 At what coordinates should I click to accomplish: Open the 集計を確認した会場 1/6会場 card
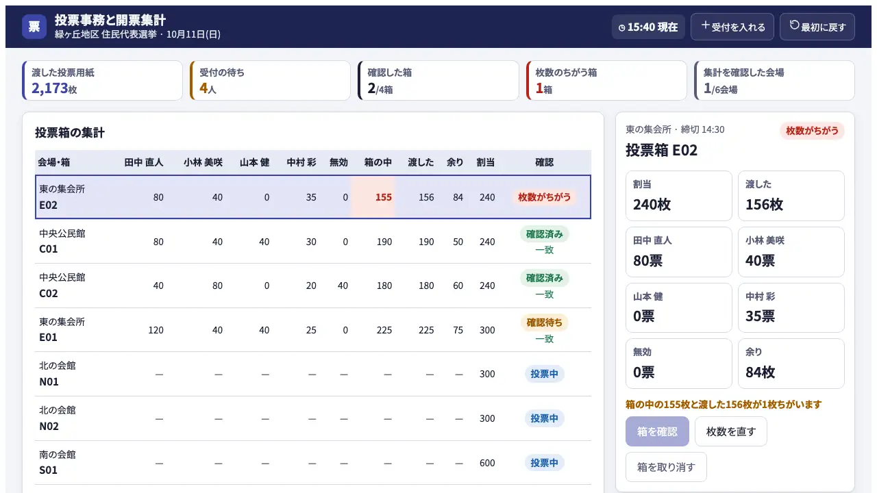[774, 81]
